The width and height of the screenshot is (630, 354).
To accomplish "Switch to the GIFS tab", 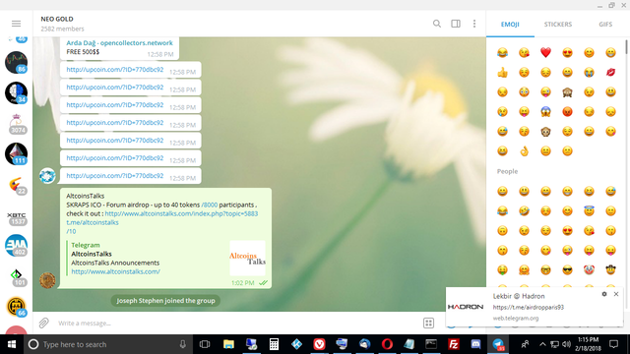I will (605, 24).
